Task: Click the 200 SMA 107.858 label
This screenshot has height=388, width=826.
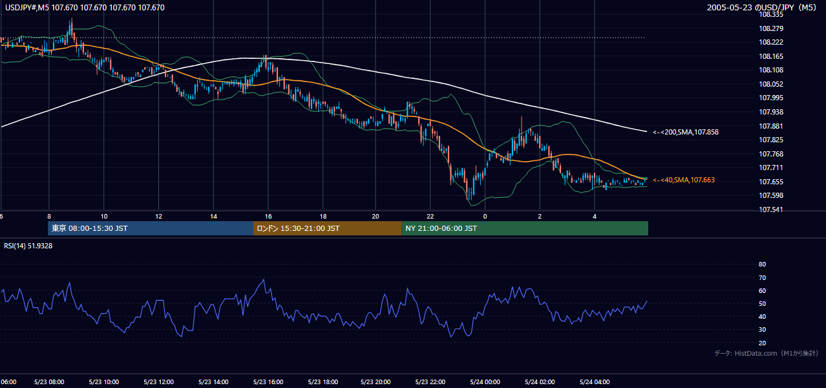Action: click(x=686, y=132)
